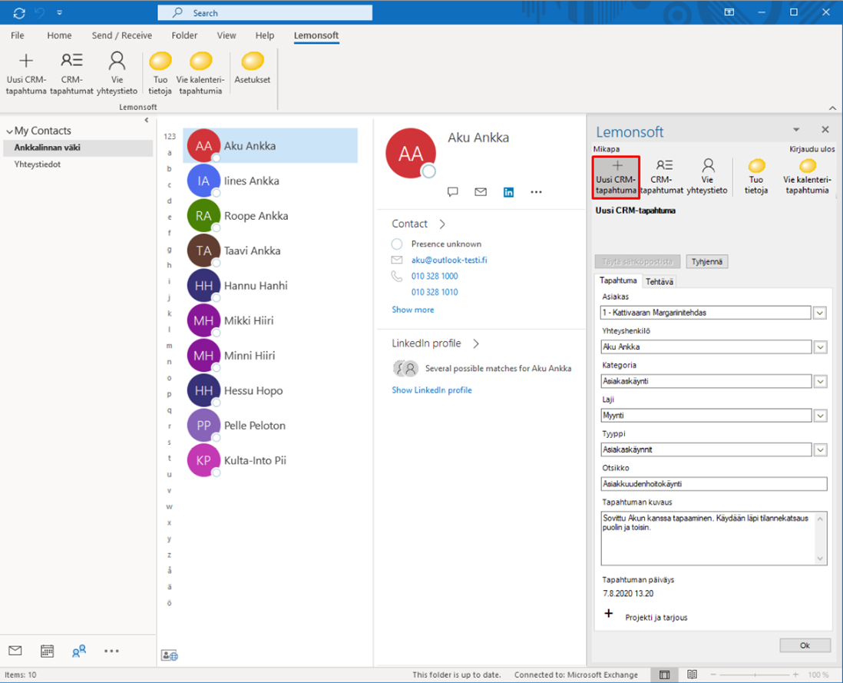This screenshot has height=683, width=843.
Task: Open the Tyyppi dropdown
Action: coord(820,449)
